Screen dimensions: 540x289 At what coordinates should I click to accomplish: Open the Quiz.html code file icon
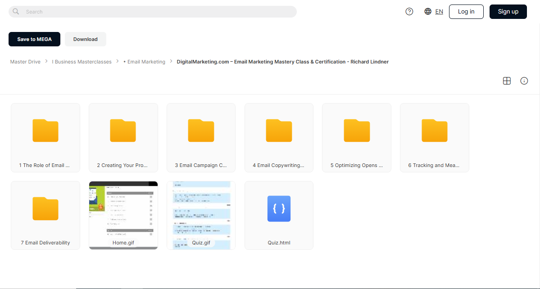(x=279, y=208)
